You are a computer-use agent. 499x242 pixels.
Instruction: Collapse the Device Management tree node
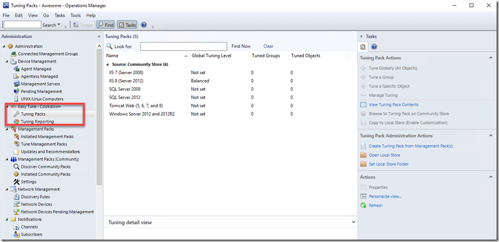pyautogui.click(x=7, y=61)
